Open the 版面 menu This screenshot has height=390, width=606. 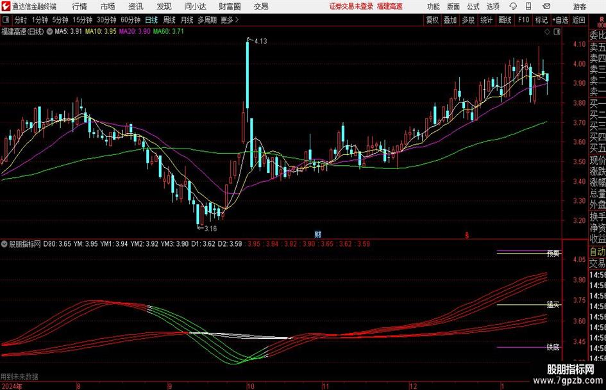pyautogui.click(x=453, y=6)
